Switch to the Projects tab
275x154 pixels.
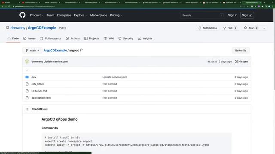pos(92,38)
